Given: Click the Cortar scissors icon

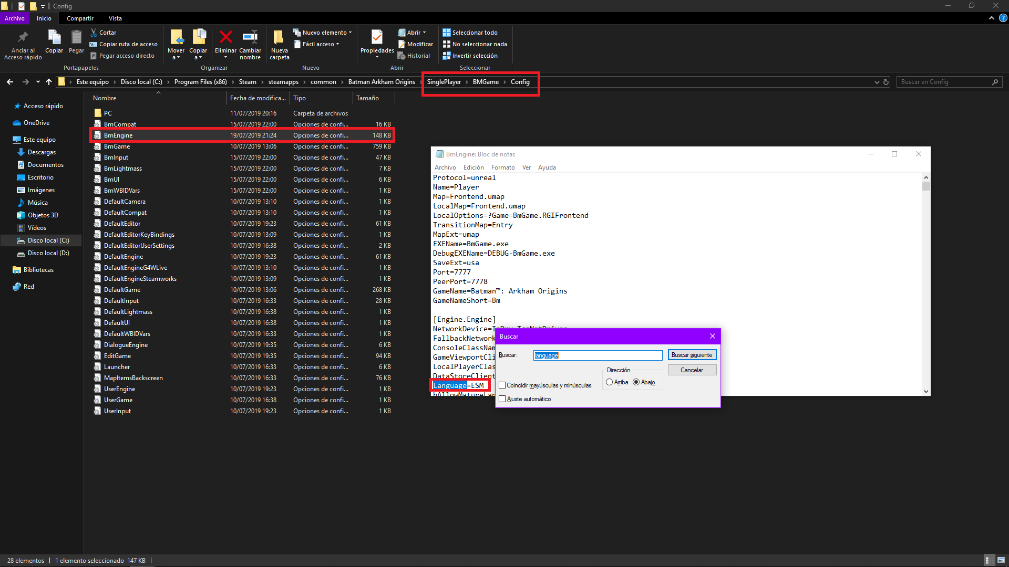Looking at the screenshot, I should click(x=94, y=33).
